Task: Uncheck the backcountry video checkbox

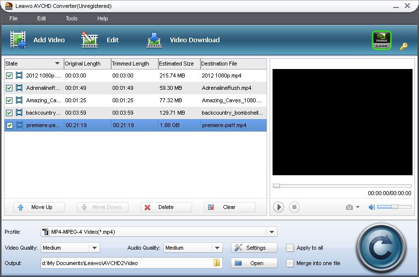Action: (9, 113)
